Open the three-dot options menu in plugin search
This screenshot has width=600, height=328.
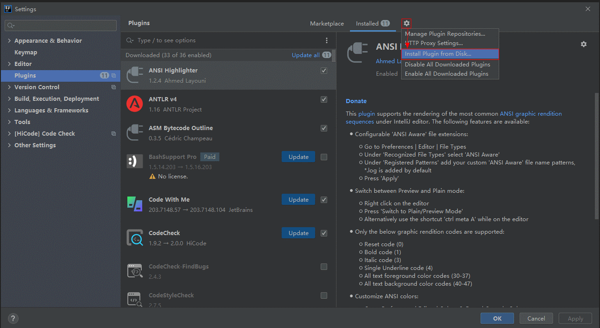[x=327, y=40]
